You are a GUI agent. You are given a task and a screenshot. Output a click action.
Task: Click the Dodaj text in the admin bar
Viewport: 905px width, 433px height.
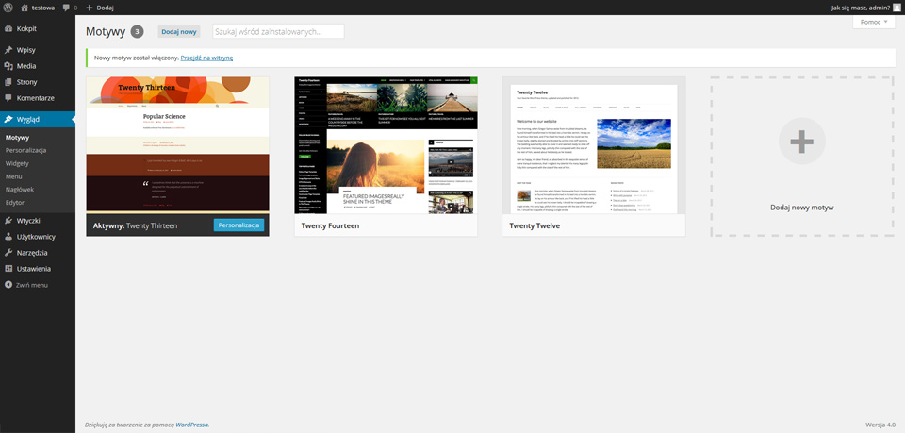click(x=105, y=8)
